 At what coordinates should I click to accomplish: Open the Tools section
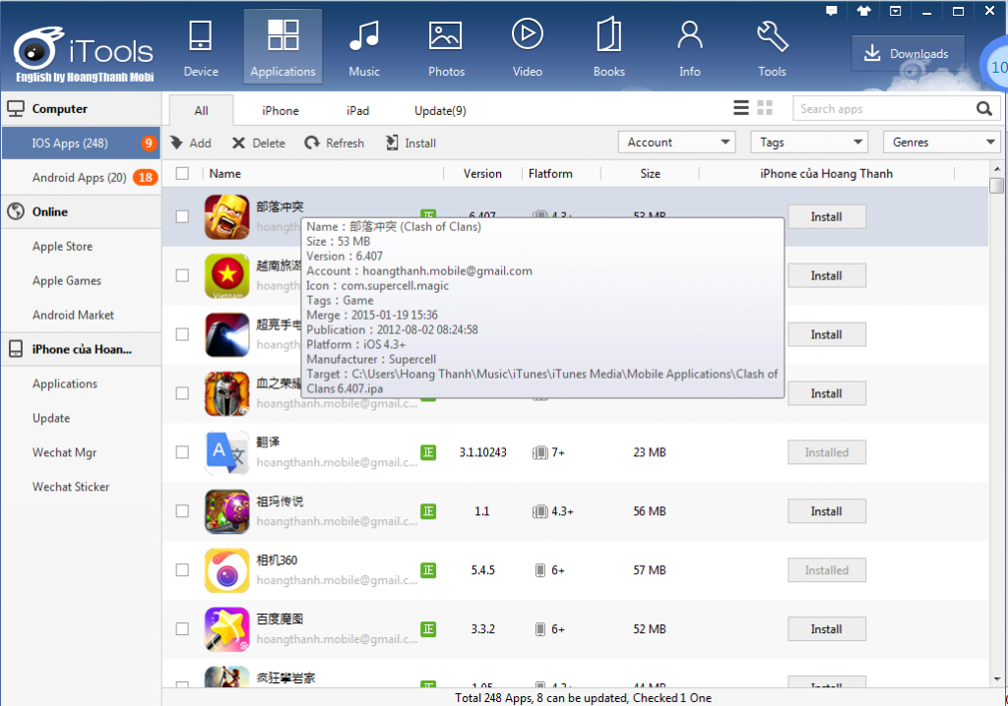(772, 44)
